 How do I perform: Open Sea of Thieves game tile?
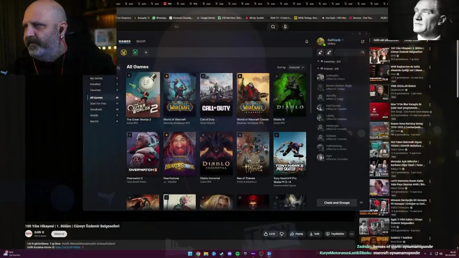pos(253,154)
